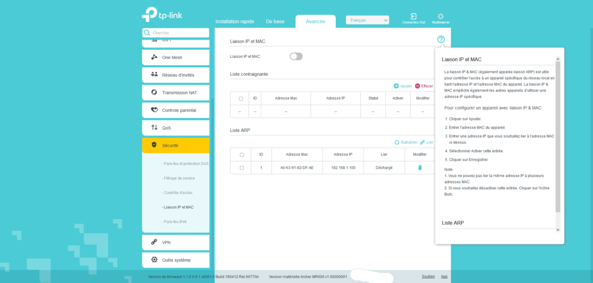Expand the VPN sidebar section
The height and width of the screenshot is (283, 593).
click(175, 242)
